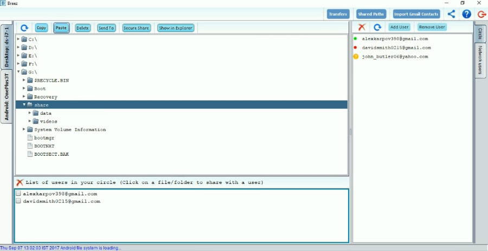The image size is (488, 251).
Task: Refresh the Circle user list
Action: [377, 28]
